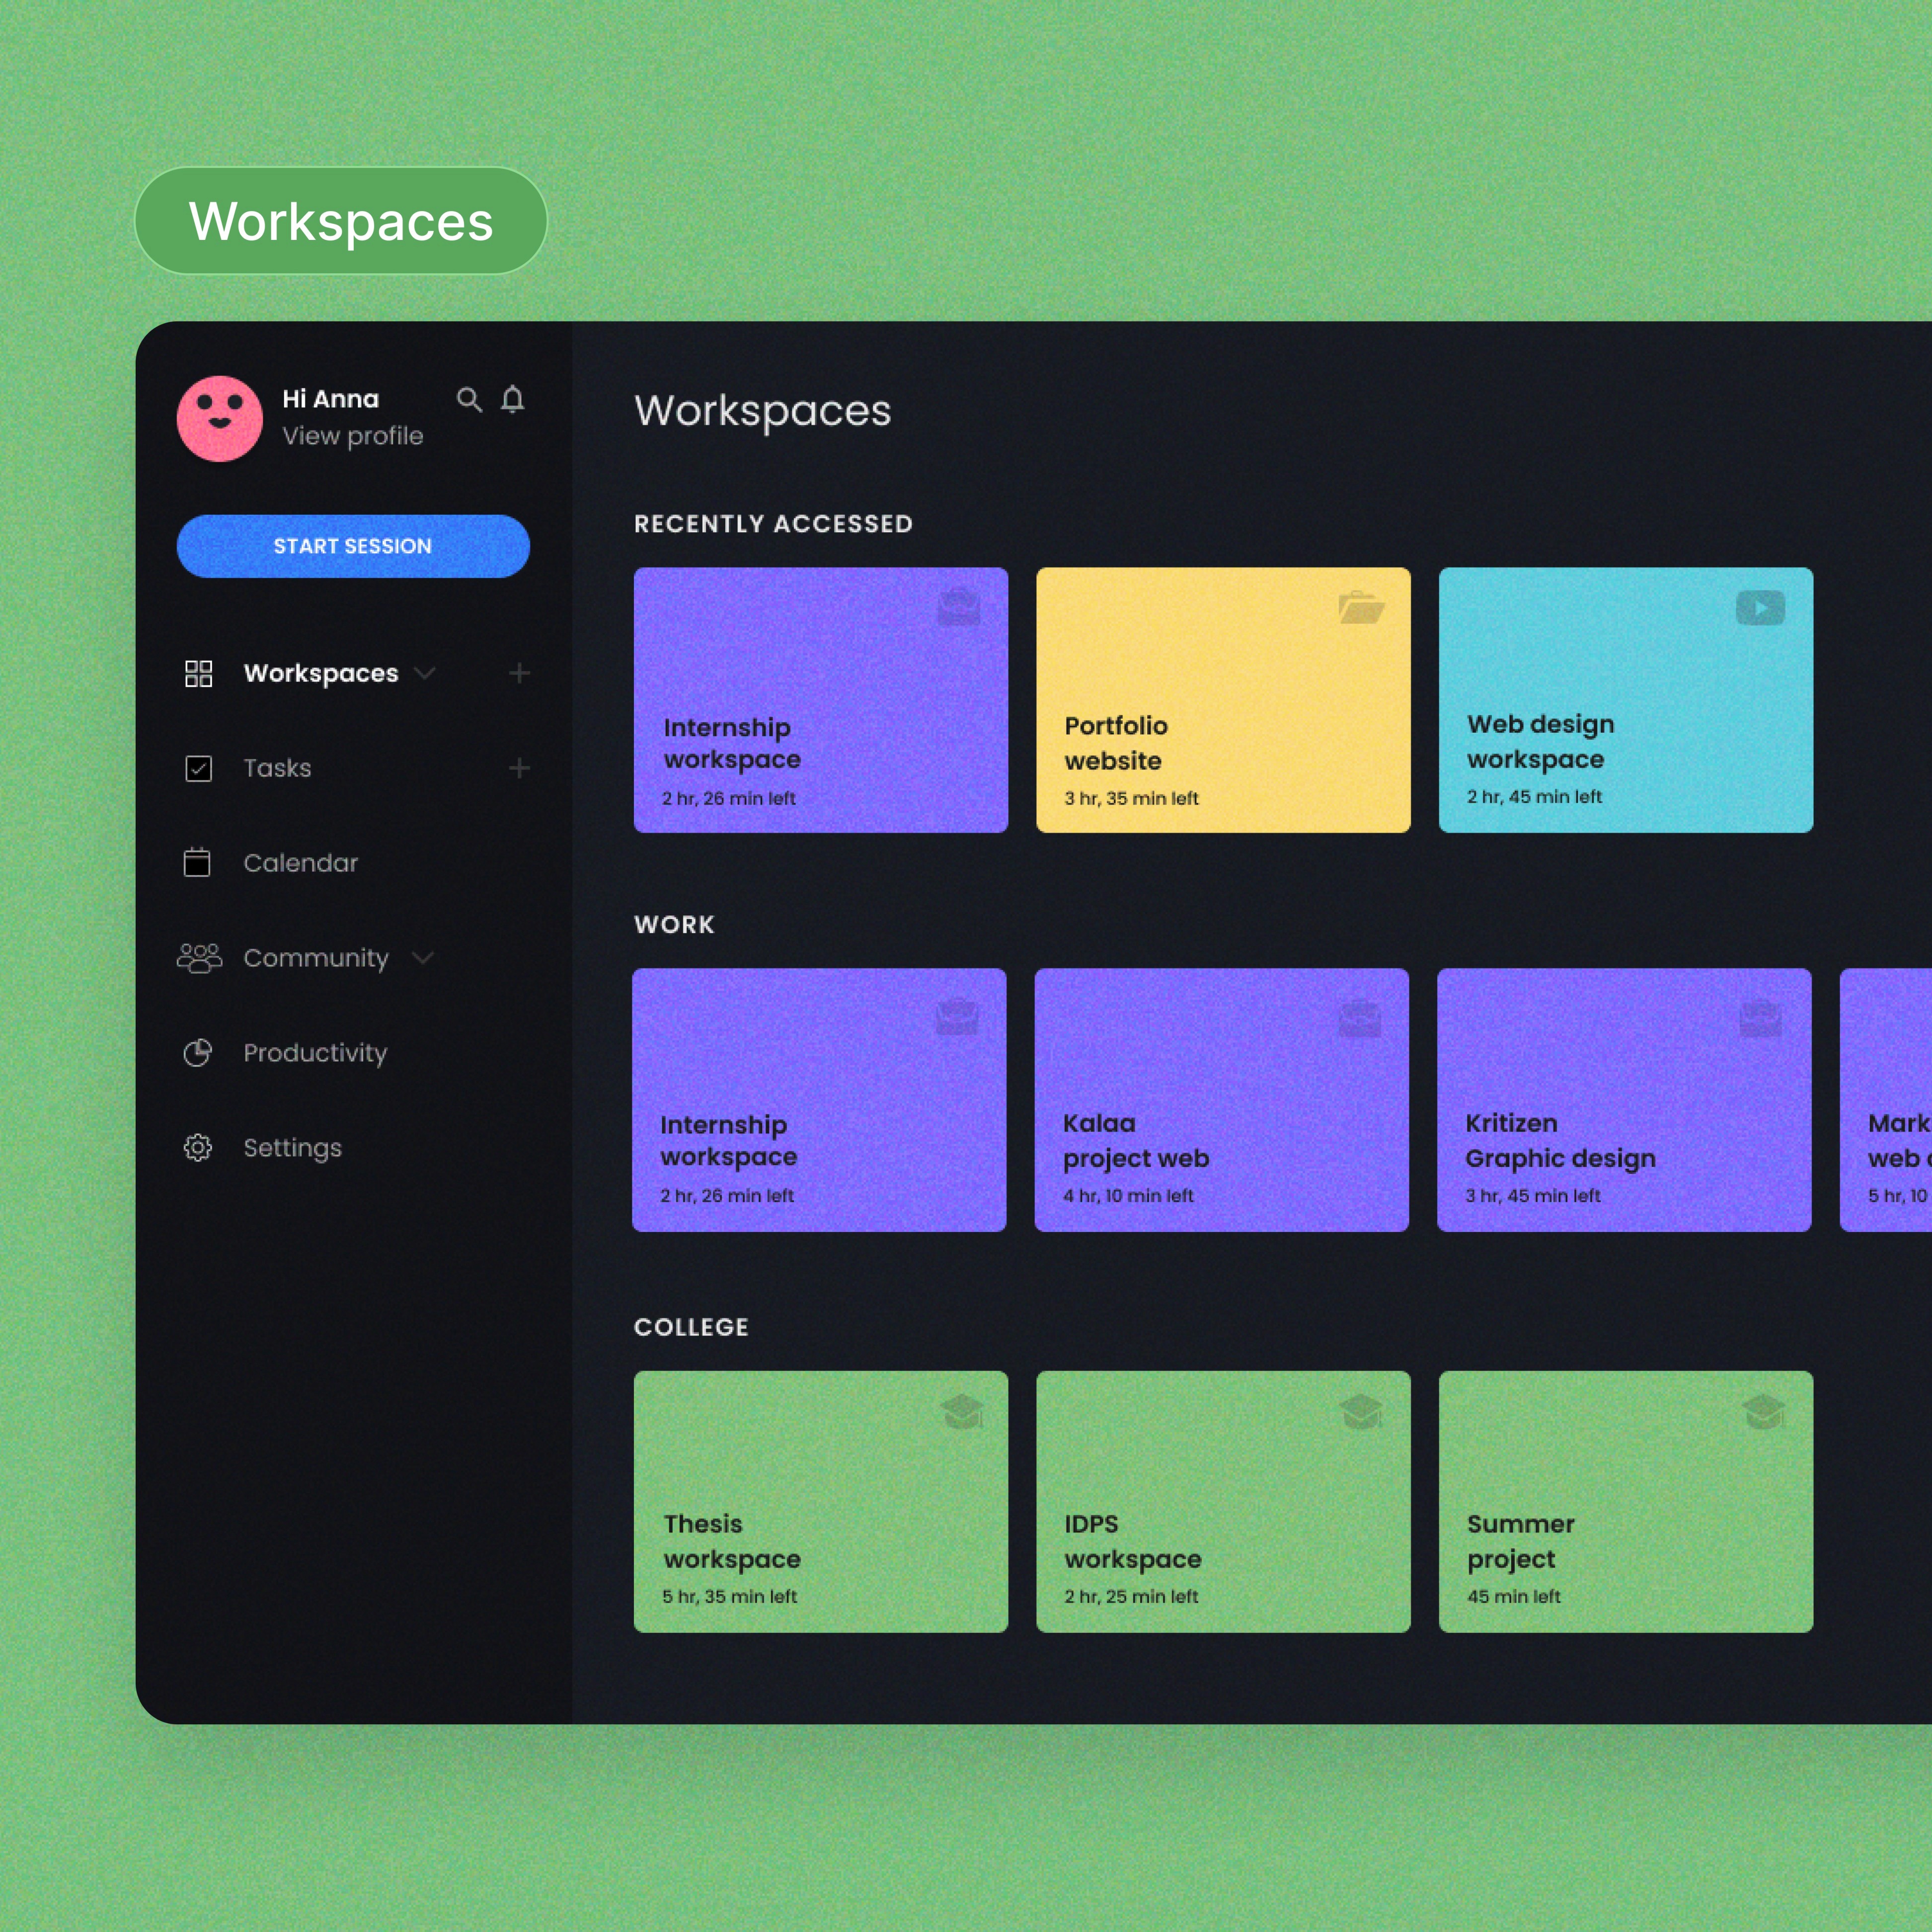
Task: Expand the Community chevron dropdown
Action: (x=423, y=958)
